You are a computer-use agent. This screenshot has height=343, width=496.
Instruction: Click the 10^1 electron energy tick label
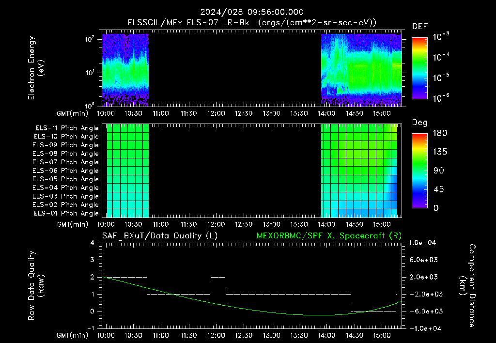pos(90,73)
